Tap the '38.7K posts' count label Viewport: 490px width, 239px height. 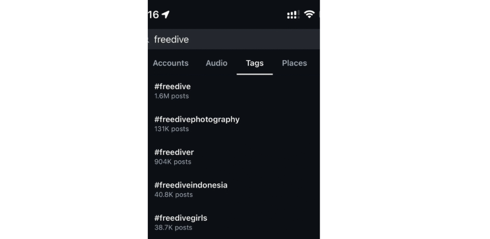point(173,228)
